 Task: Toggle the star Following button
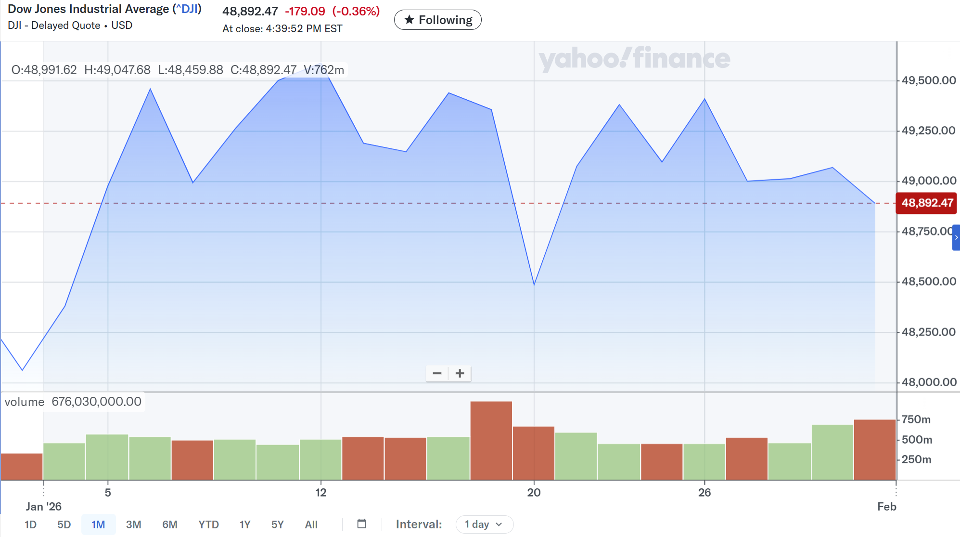tap(437, 20)
